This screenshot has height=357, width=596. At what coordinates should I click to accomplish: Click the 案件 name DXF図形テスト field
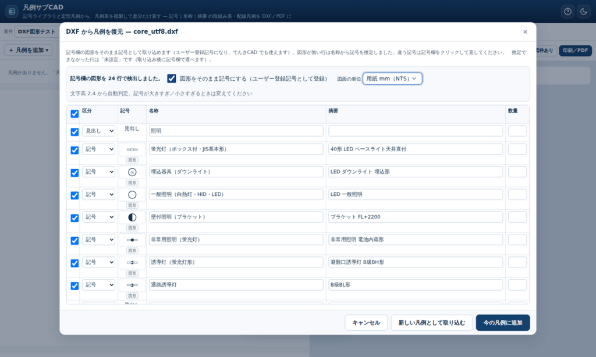tap(36, 31)
